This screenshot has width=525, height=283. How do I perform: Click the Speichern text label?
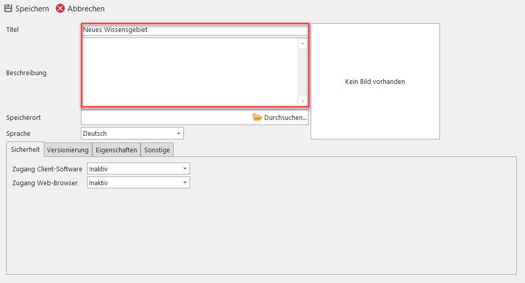point(32,9)
